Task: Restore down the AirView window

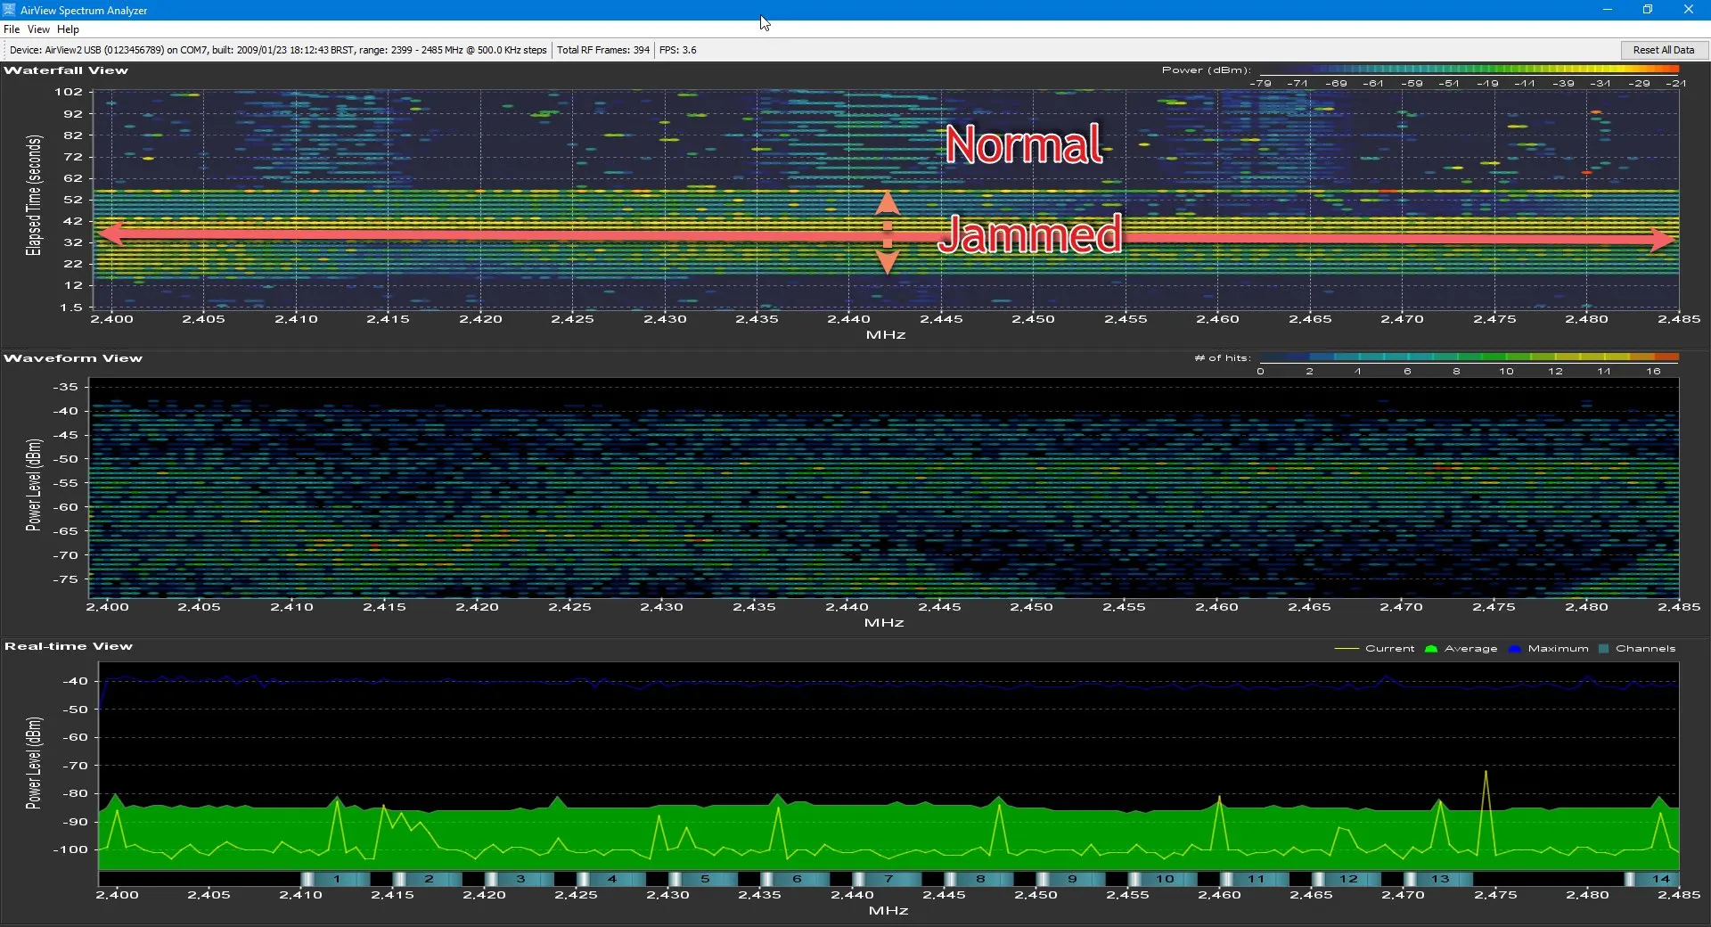Action: [1648, 10]
